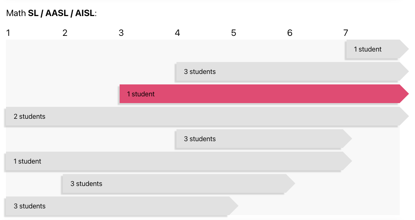Screen dimensions: 415x220
Task: Click grade 2 on the axis
Action: pyautogui.click(x=65, y=33)
